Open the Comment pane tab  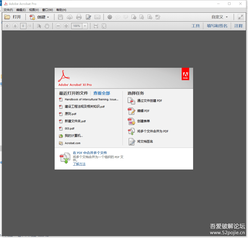[x=238, y=26]
